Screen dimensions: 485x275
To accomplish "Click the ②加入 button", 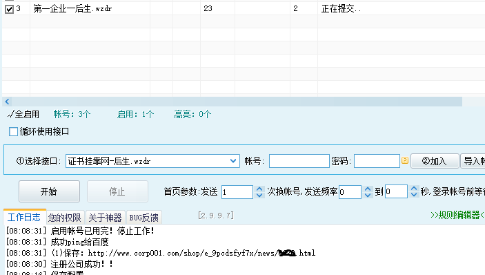I will point(435,161).
